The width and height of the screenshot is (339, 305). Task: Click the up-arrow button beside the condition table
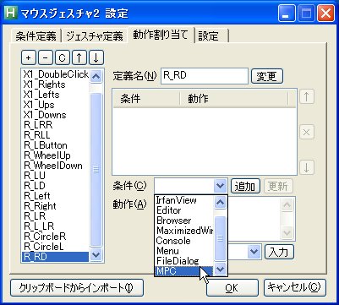click(307, 97)
